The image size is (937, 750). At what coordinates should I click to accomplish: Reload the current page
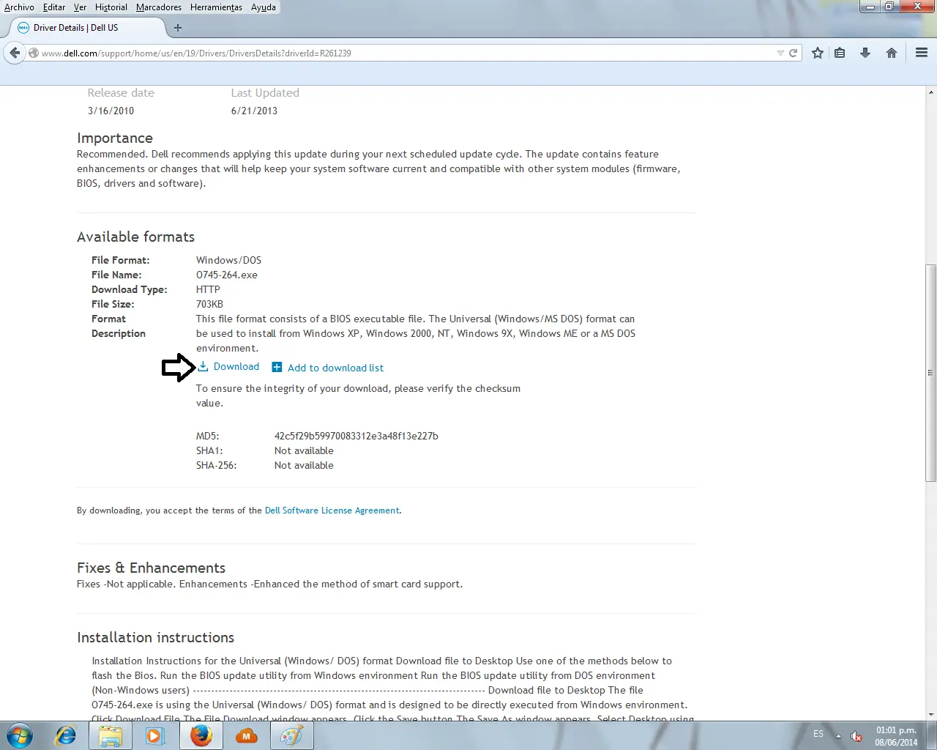click(793, 53)
